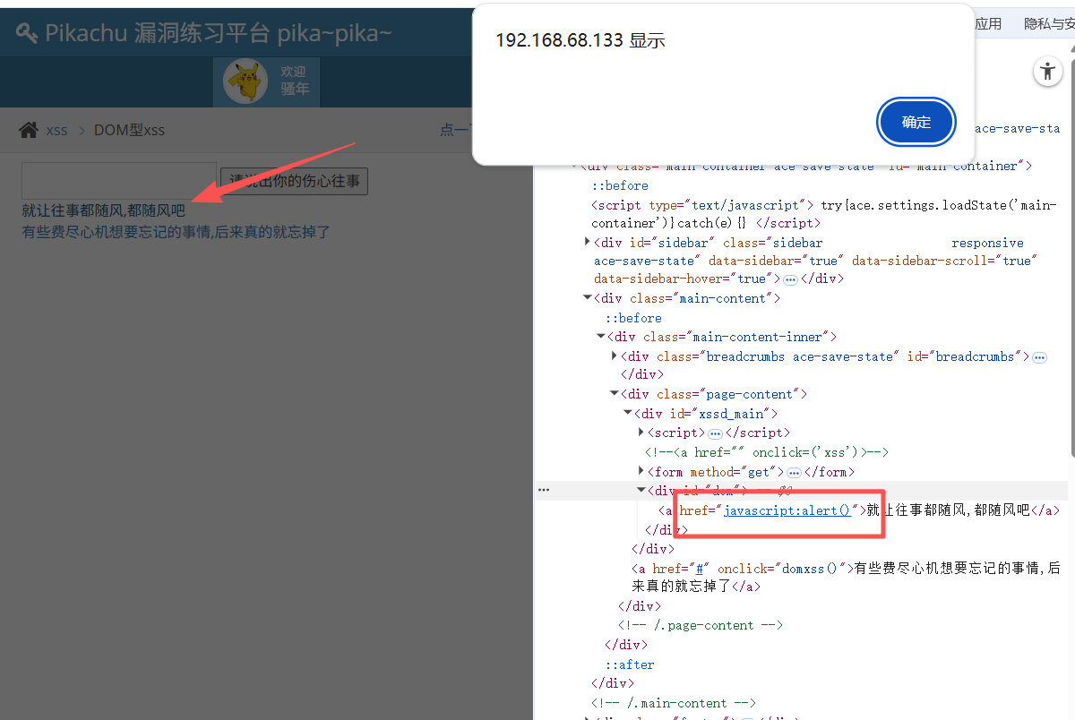The image size is (1075, 720).
Task: Click the data-sidebar-hover="true" attribute
Action: coord(684,279)
